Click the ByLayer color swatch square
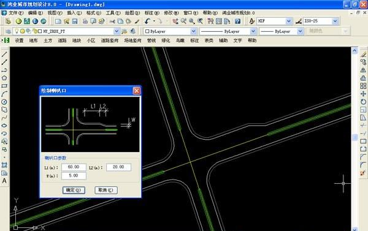Viewport: 368px width, 231px height. pyautogui.click(x=147, y=31)
